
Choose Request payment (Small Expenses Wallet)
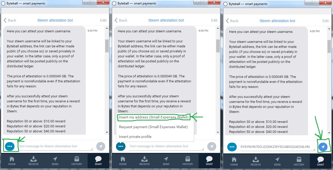tap(153, 127)
